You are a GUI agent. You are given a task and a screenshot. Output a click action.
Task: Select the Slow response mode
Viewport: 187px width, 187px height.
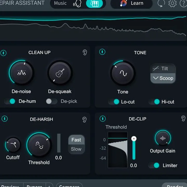pos(76,149)
